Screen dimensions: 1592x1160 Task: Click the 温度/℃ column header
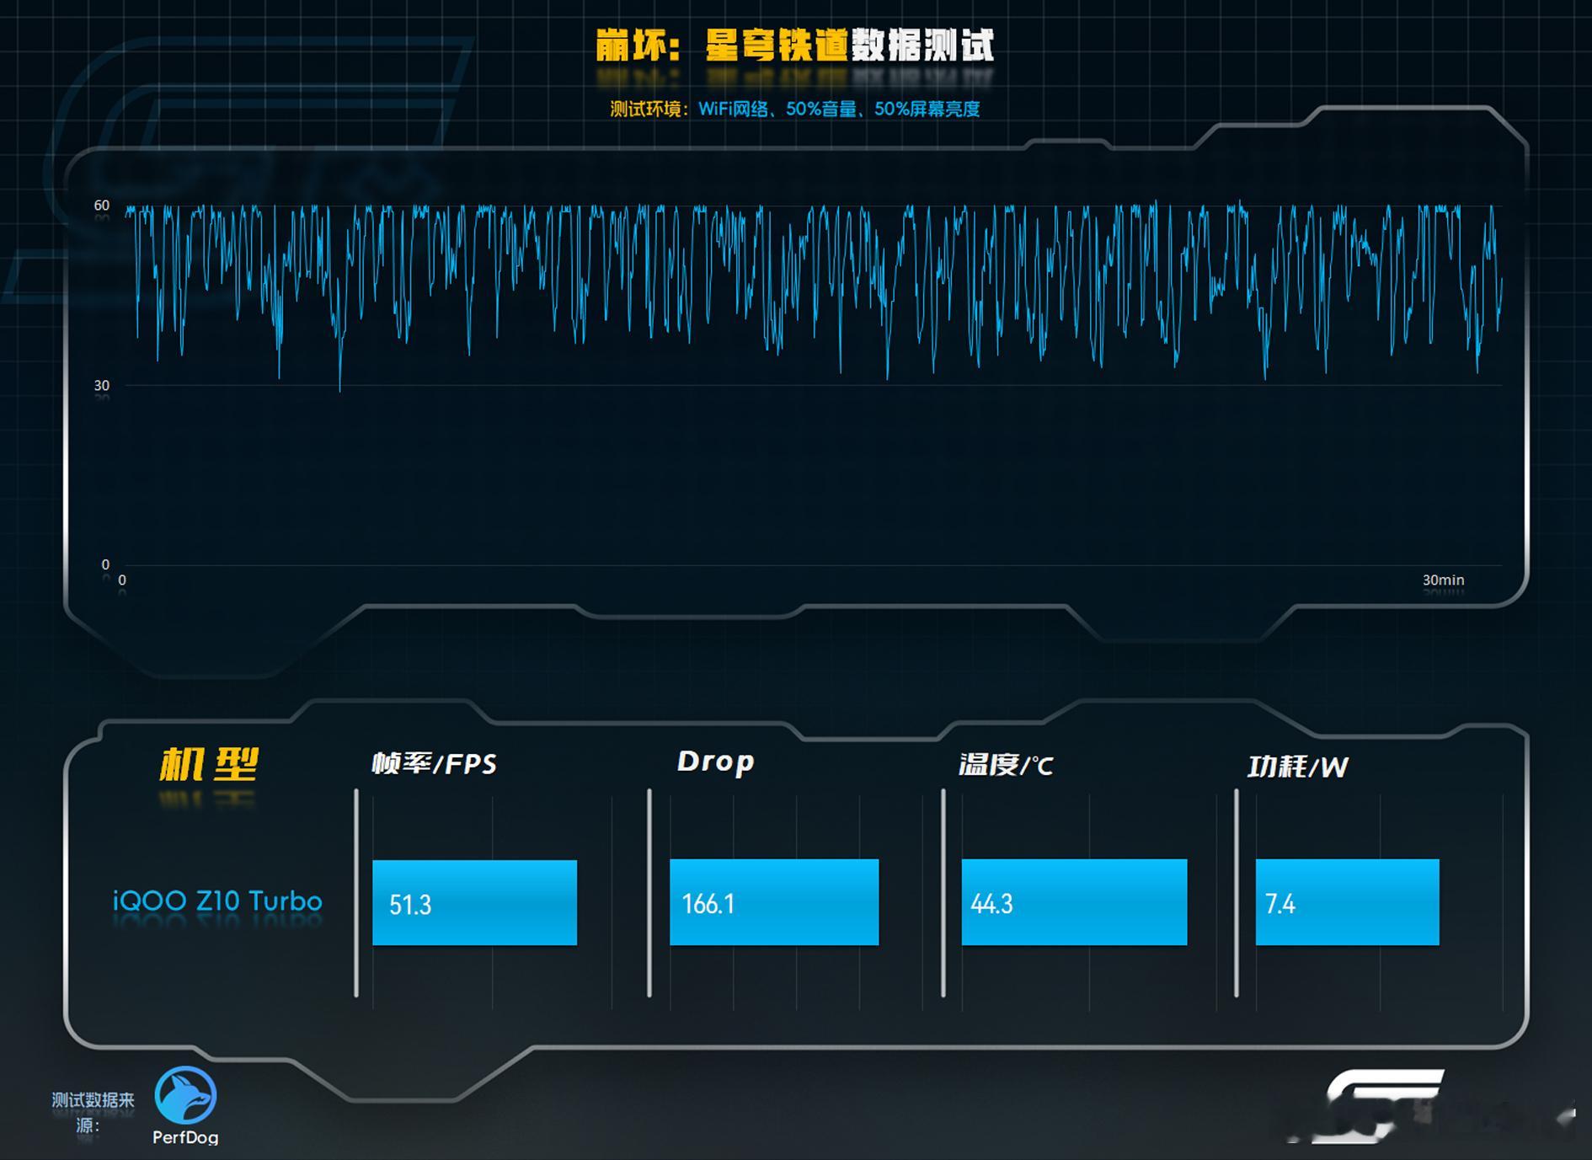click(1006, 765)
